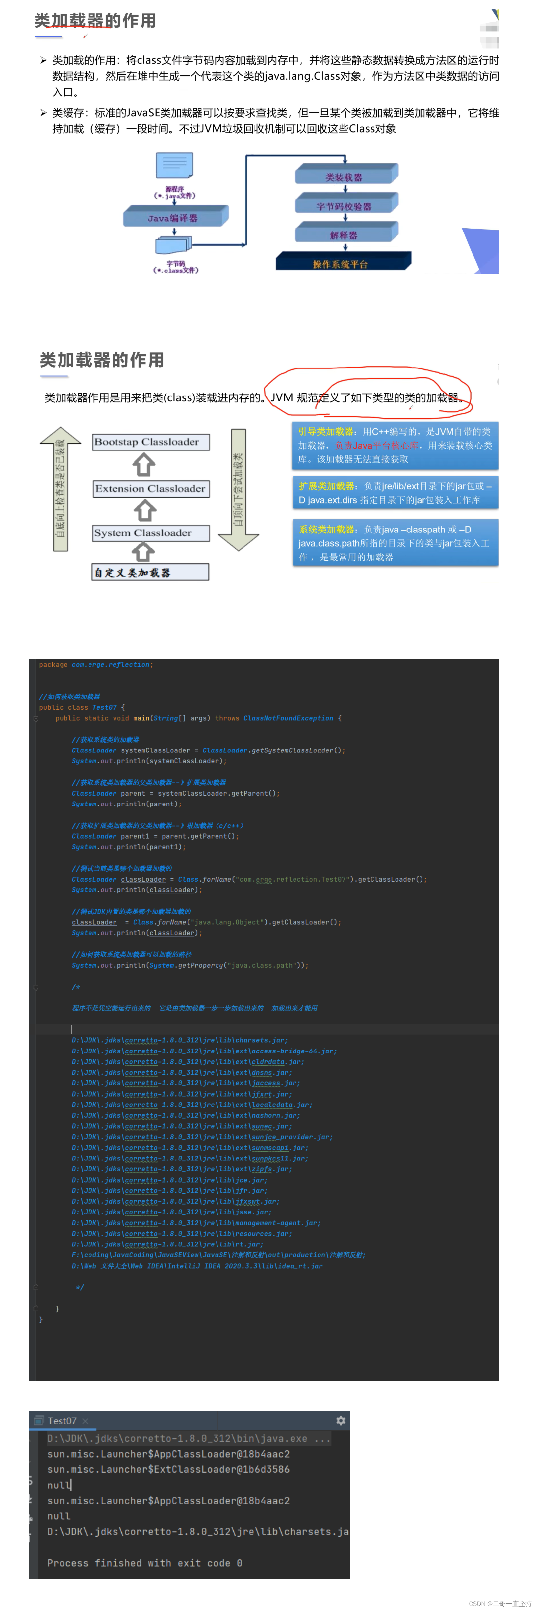Viewport: 537px width, 1610px height.
Task: Toggle fold marker at main method closing brace
Action: point(36,1309)
